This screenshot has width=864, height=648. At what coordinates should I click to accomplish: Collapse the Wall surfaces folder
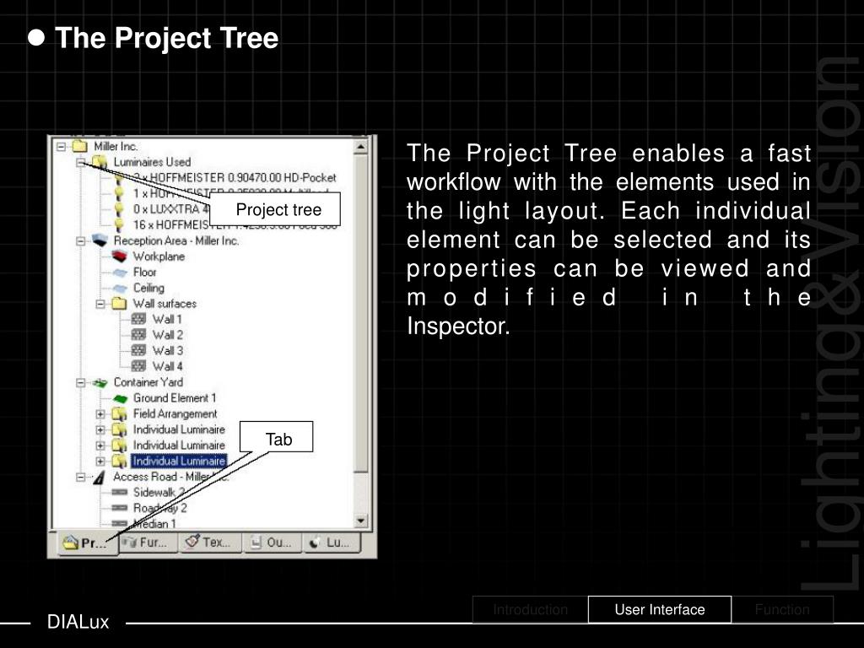coord(100,304)
